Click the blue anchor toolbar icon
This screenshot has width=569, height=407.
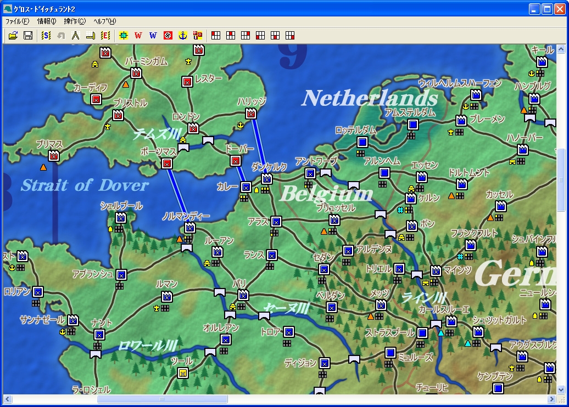tap(183, 36)
